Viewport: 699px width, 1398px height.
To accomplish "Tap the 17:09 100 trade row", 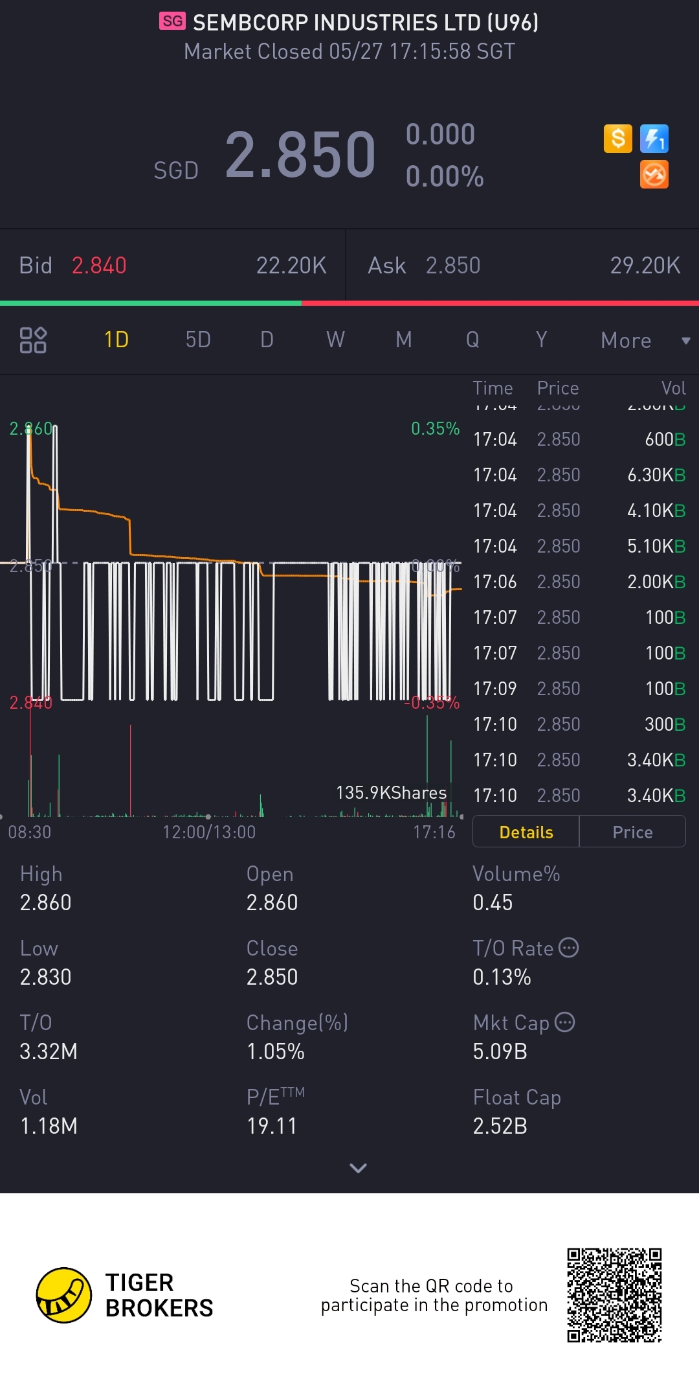I will 579,689.
